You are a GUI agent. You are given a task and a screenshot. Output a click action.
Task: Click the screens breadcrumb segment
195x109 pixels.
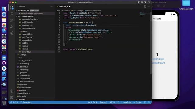coord(65,11)
